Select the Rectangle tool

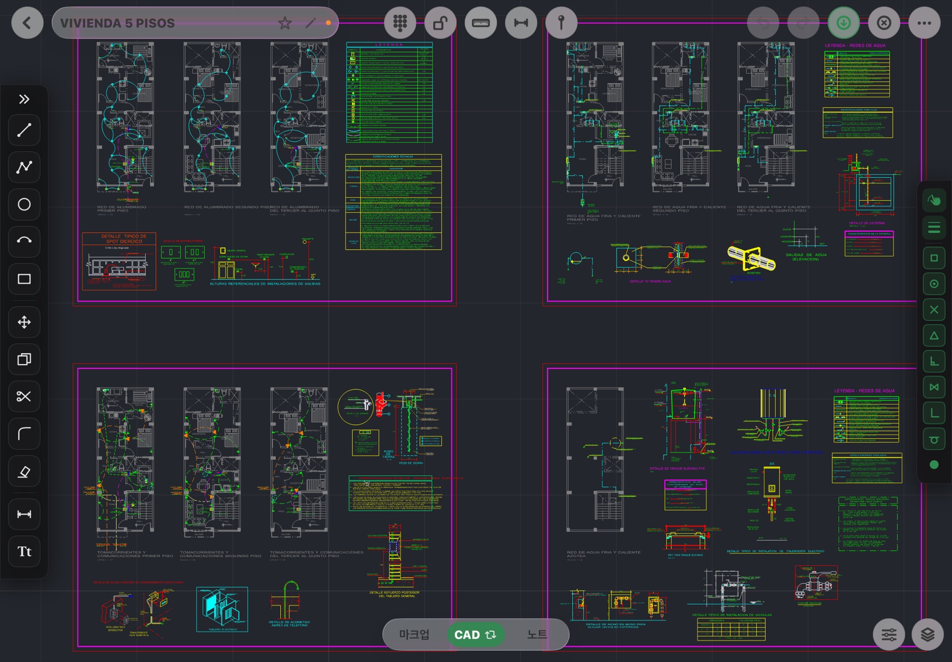click(24, 279)
